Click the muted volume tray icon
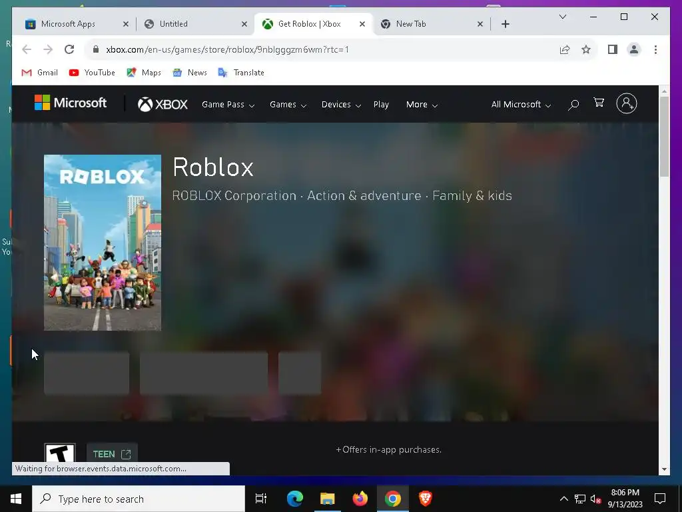Image resolution: width=682 pixels, height=512 pixels. 596,499
